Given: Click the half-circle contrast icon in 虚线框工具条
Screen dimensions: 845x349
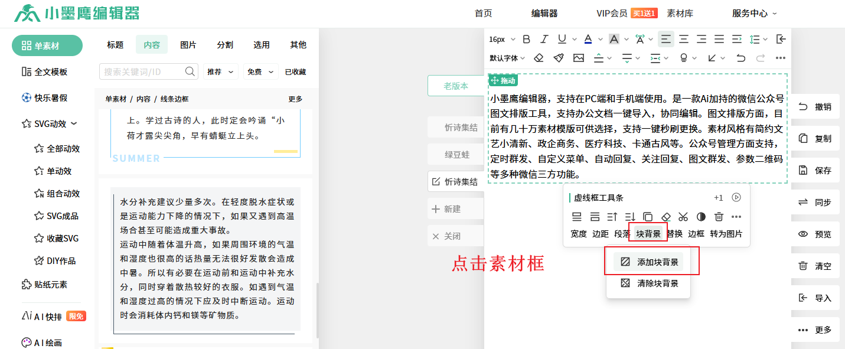Looking at the screenshot, I should (701, 217).
